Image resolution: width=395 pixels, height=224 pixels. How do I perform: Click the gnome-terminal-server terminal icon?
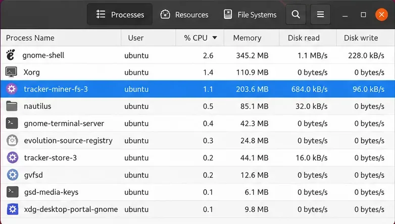(12, 123)
